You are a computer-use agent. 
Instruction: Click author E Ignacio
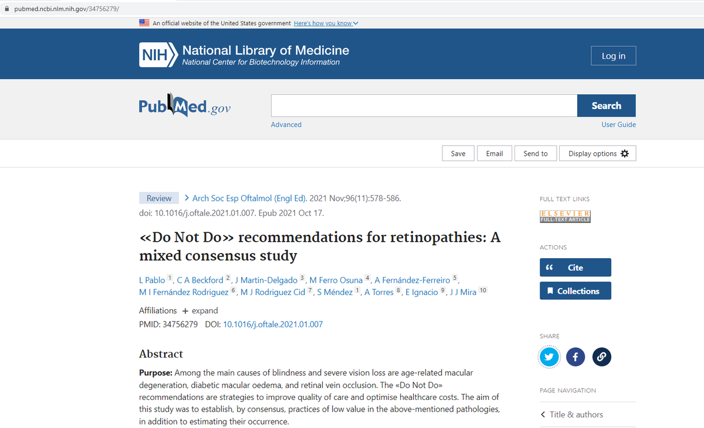(422, 292)
